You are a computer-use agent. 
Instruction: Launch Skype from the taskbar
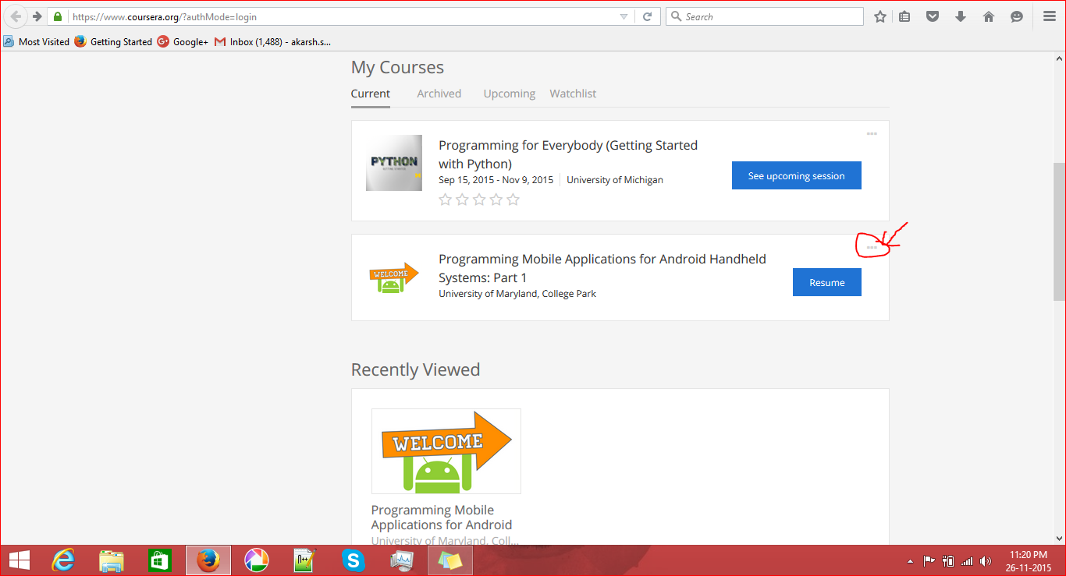coord(354,560)
